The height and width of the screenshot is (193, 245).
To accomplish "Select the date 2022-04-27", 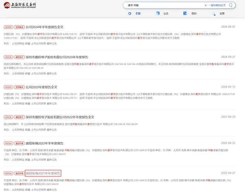I will pyautogui.click(x=228, y=173).
